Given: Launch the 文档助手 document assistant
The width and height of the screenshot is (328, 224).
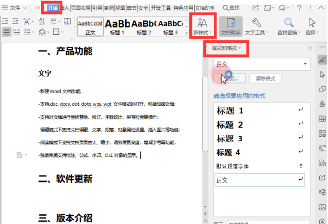Looking at the screenshot, I should 231,26.
